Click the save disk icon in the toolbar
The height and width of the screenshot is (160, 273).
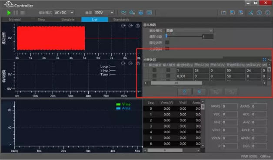[232, 13]
